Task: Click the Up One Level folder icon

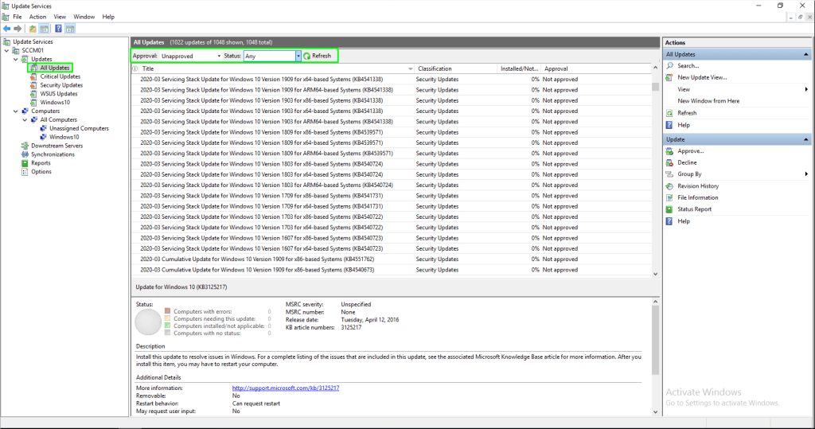Action: tap(33, 28)
